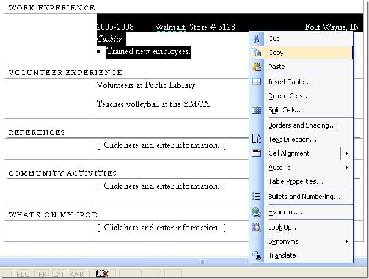The width and height of the screenshot is (369, 279).
Task: Toggle REC macro recording status indicator
Action: [x=23, y=274]
